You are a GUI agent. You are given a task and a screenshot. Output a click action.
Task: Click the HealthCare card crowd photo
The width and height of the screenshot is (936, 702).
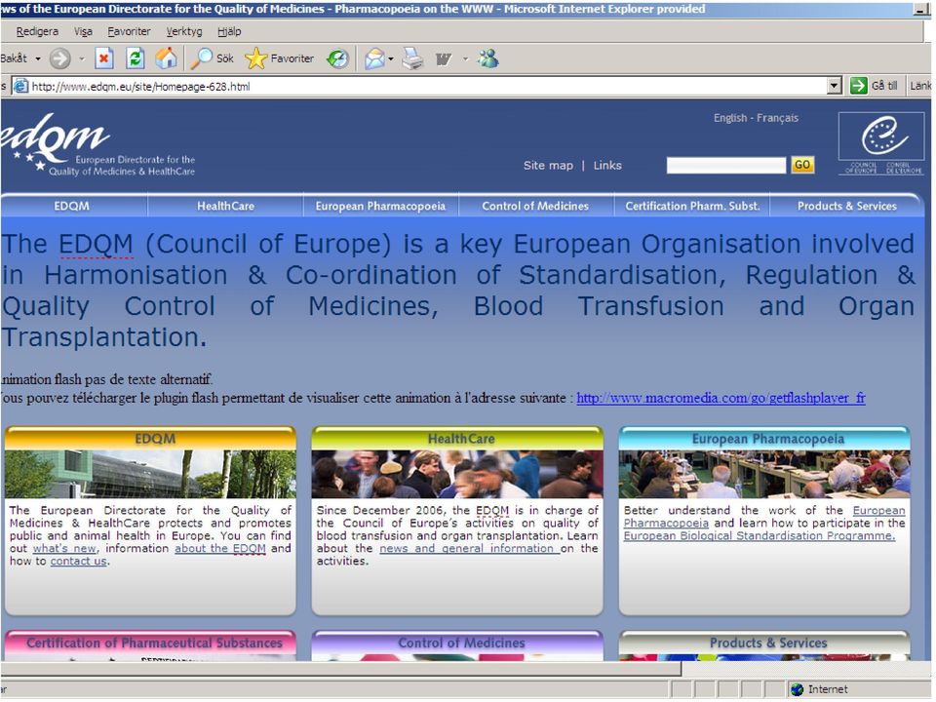click(x=457, y=474)
